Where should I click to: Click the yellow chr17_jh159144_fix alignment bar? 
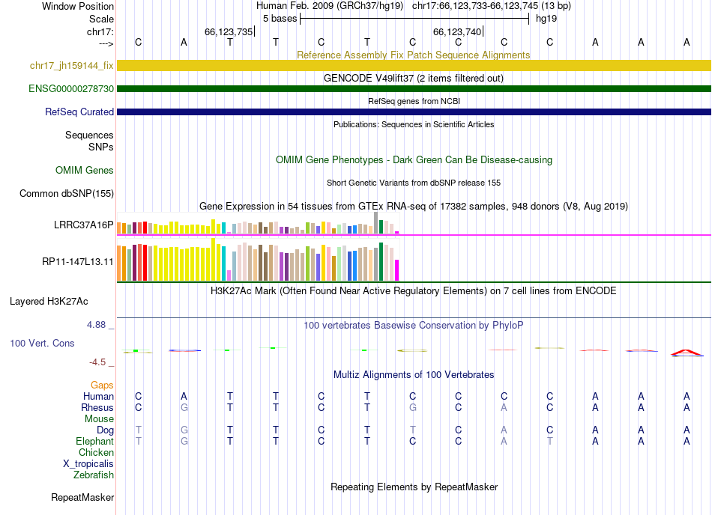click(x=414, y=65)
